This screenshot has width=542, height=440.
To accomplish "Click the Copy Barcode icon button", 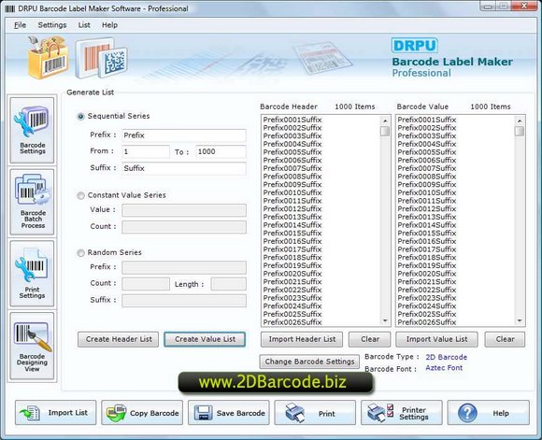I will click(x=142, y=413).
